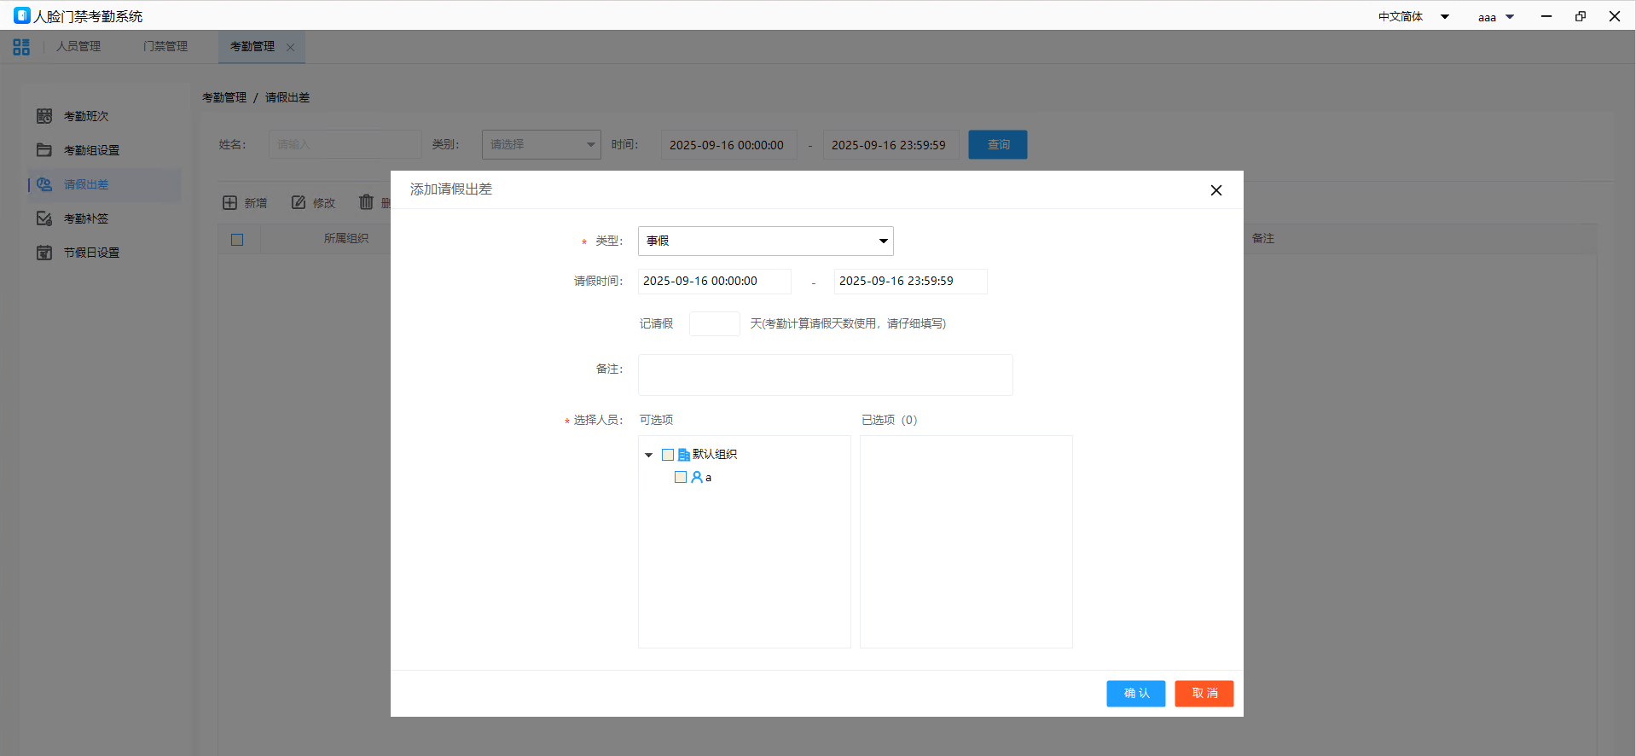Click the 确认 button
This screenshot has width=1636, height=756.
point(1135,694)
